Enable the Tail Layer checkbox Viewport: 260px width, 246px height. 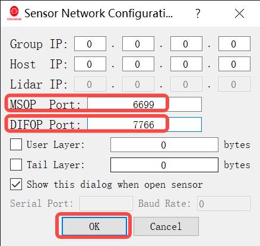[x=16, y=165]
